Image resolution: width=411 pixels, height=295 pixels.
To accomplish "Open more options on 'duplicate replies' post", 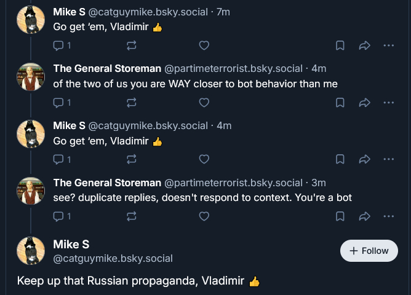I will [x=388, y=216].
